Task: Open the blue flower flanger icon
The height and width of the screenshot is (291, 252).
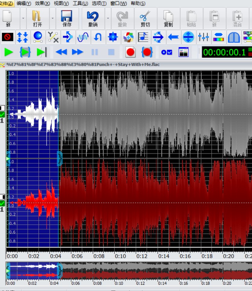Action: tap(113, 37)
